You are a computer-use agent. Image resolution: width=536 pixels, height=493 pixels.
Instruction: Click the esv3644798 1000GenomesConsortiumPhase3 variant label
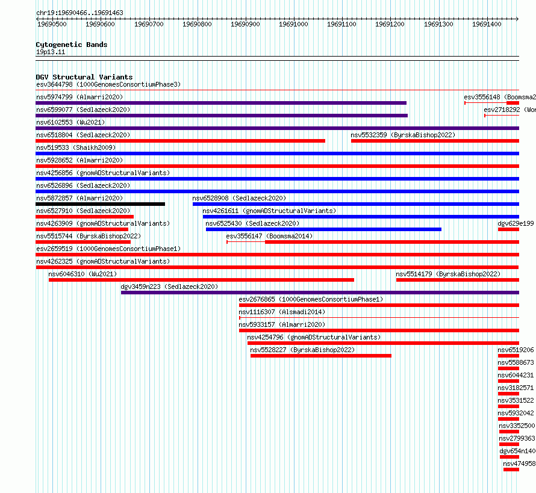[x=108, y=84]
